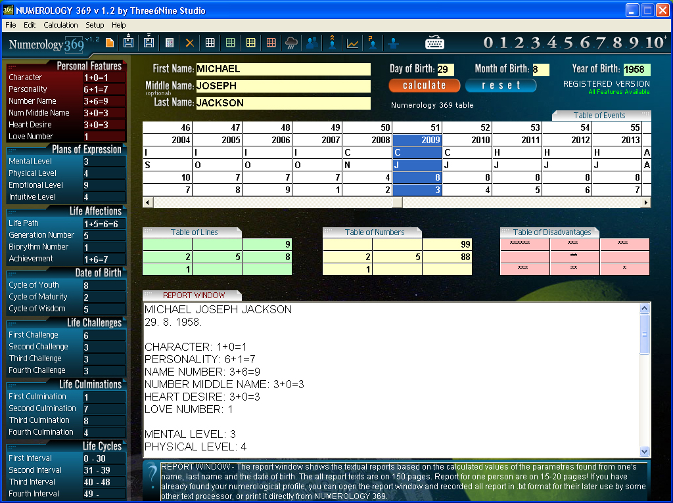The width and height of the screenshot is (673, 503).
Task: Select the yellow table grid icon
Action: tap(250, 43)
